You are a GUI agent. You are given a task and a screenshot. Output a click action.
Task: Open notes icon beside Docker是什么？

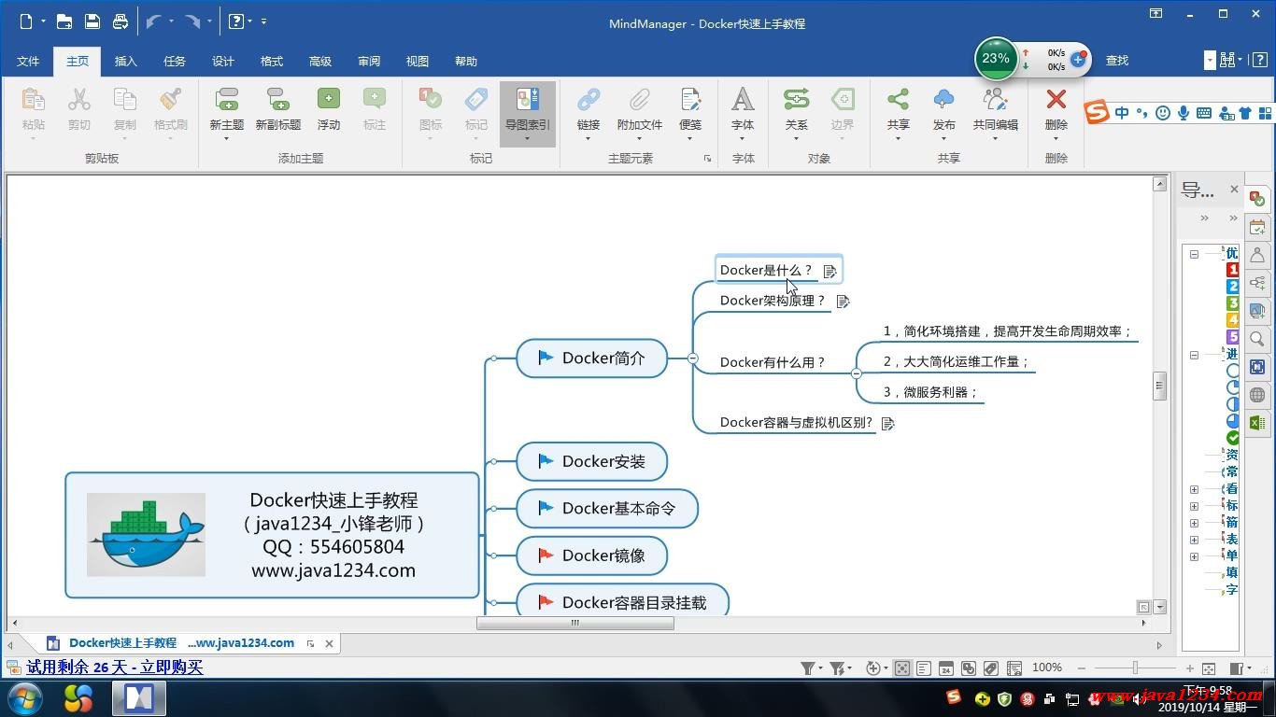[x=829, y=271]
